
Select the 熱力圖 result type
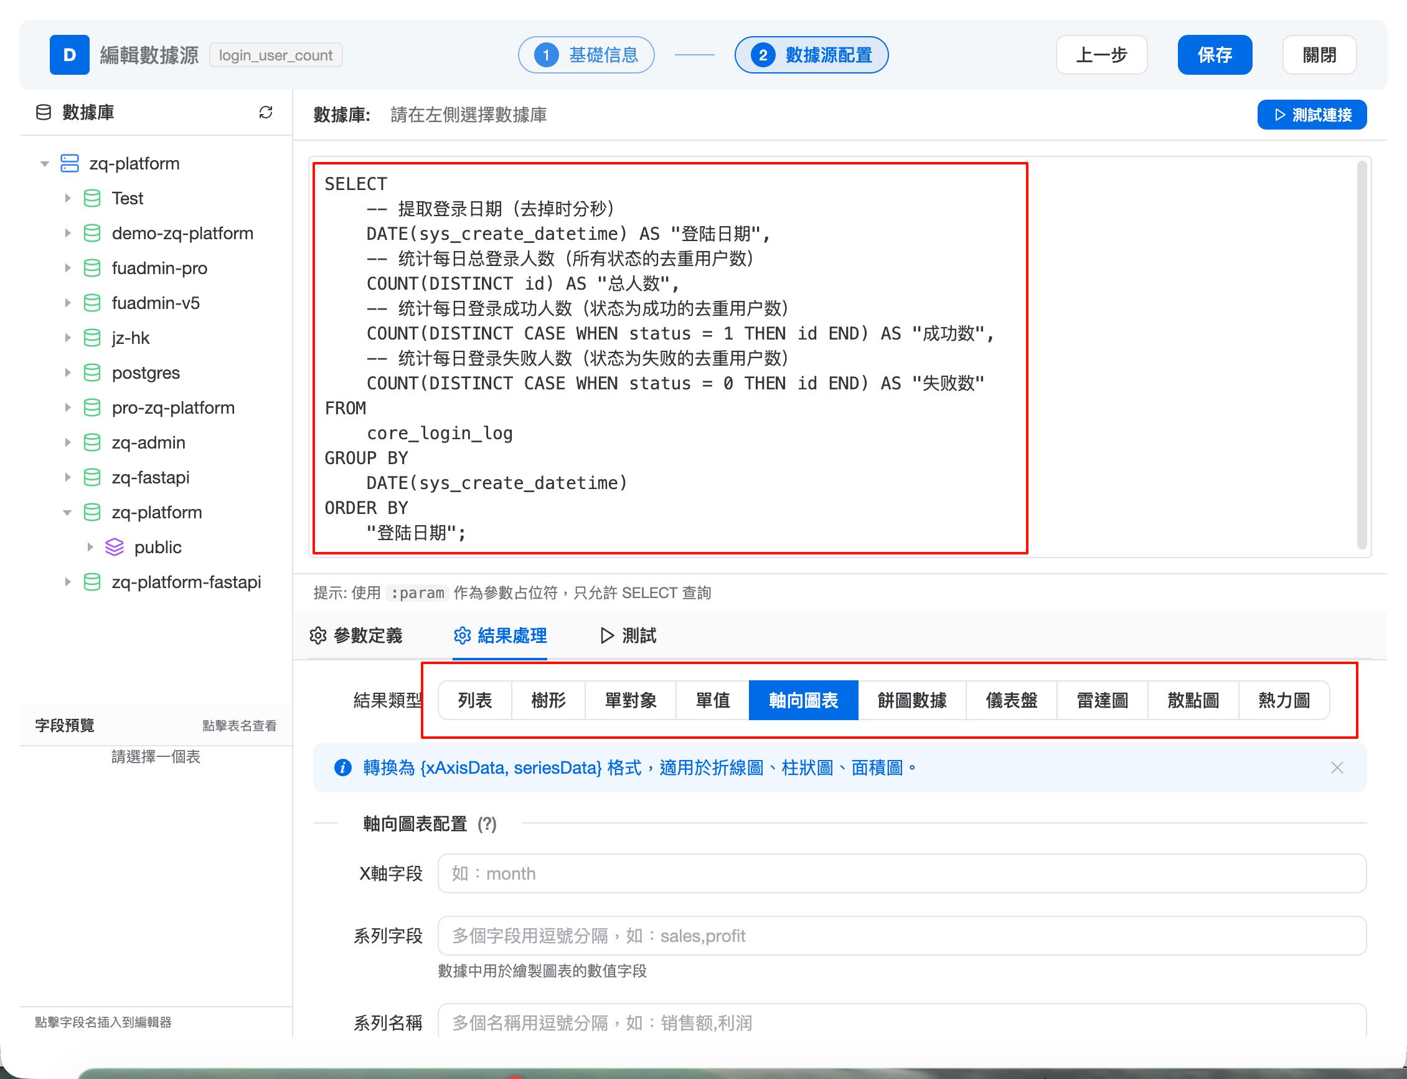point(1282,700)
